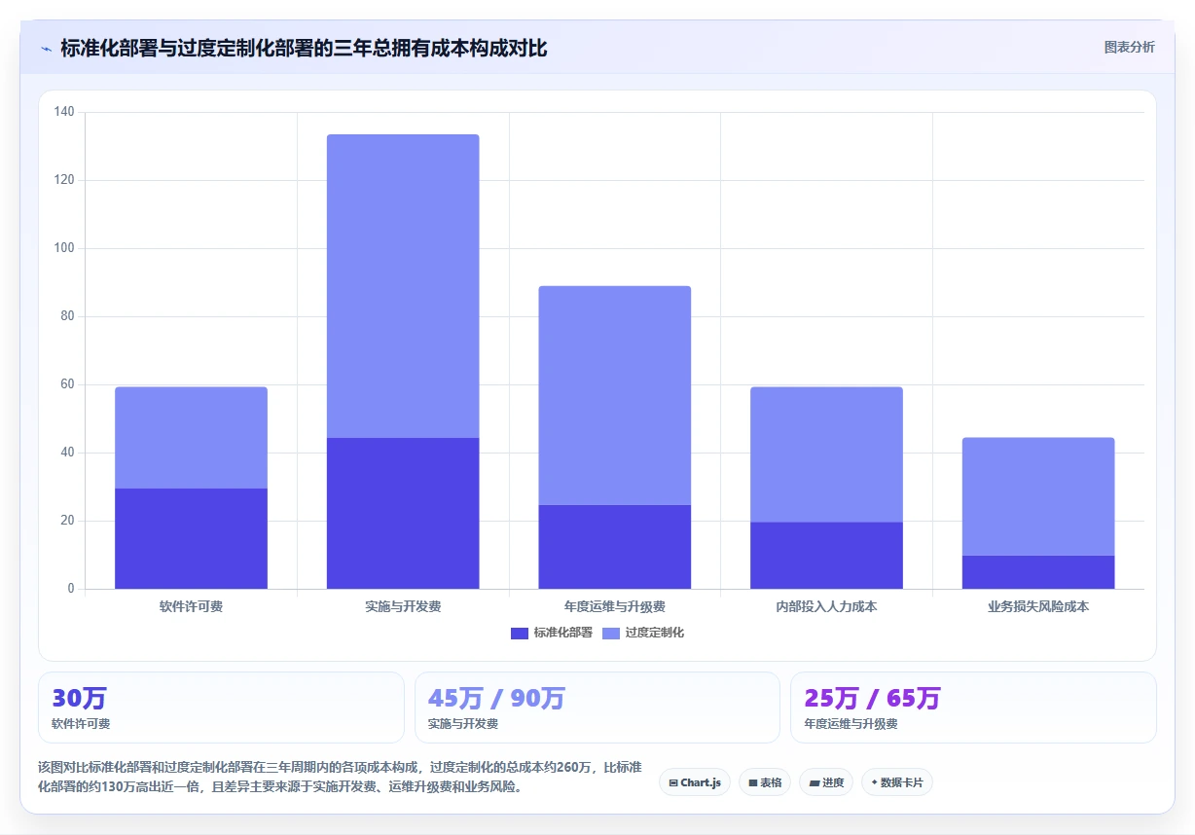Click the 业务损失风险成本 过度定制化 bar segment
The height and width of the screenshot is (835, 1195).
1038,496
